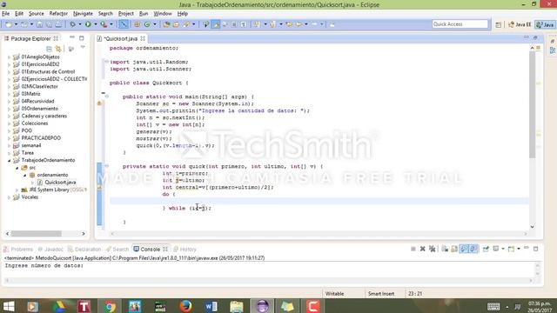Open the Open Perspective icon
Image resolution: width=557 pixels, height=313 pixels.
pyautogui.click(x=499, y=24)
